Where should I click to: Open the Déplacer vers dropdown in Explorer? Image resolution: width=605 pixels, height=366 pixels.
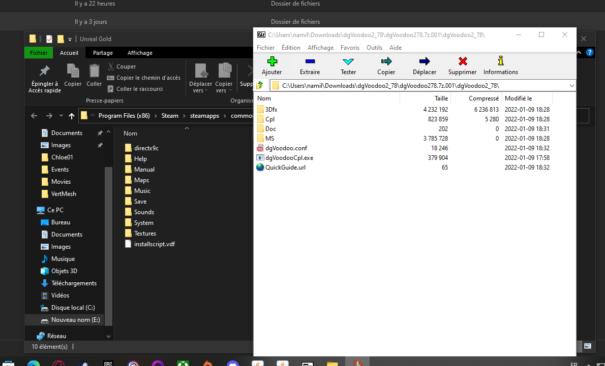tap(200, 78)
